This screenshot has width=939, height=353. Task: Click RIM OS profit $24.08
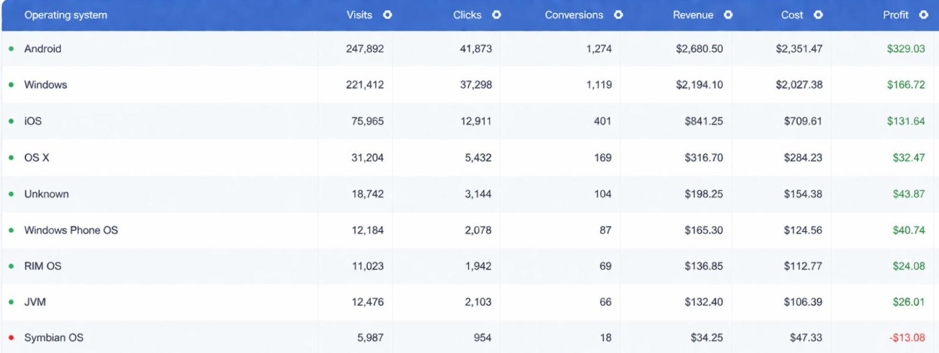tap(909, 266)
